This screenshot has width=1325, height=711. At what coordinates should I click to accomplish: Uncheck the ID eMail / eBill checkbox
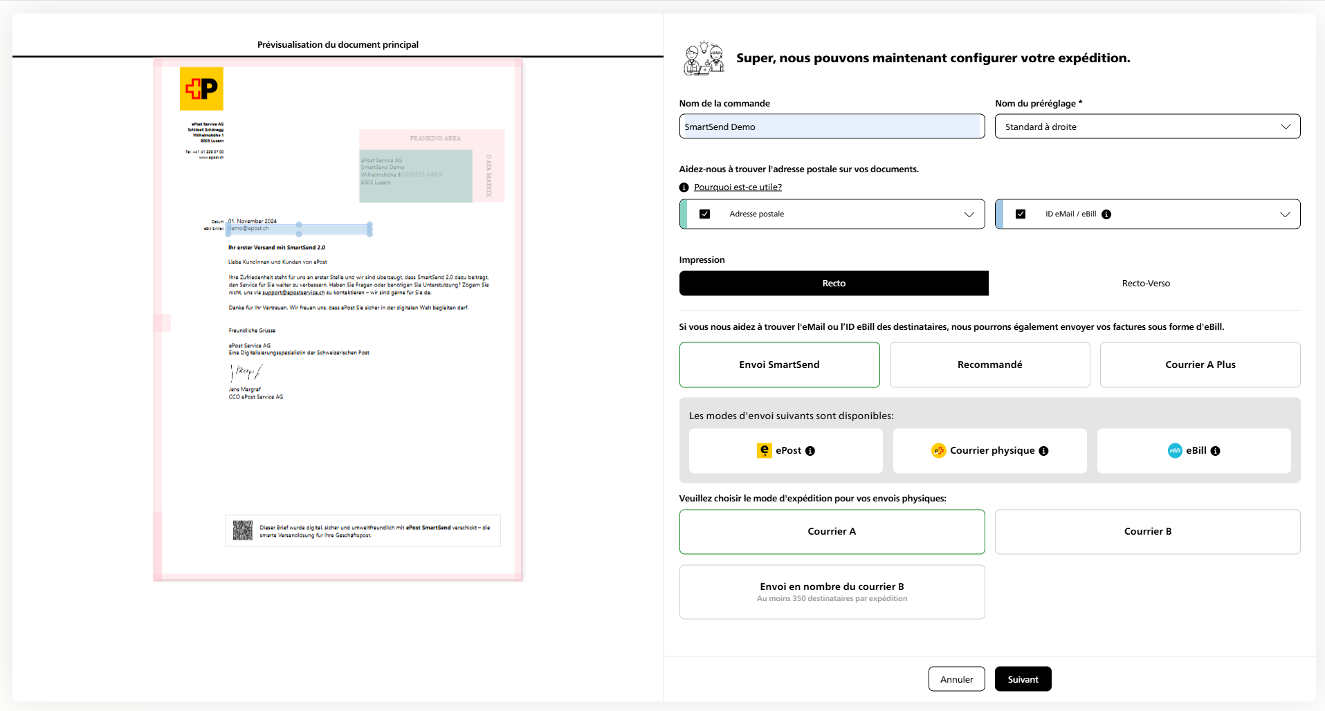(x=1021, y=214)
